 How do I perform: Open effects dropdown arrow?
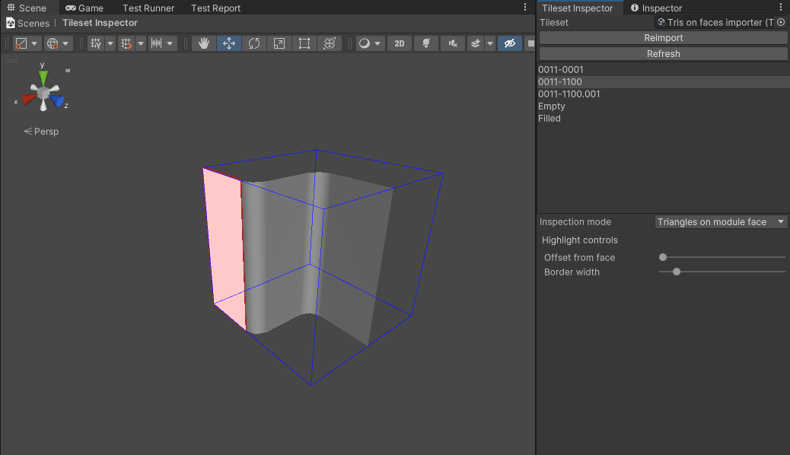489,43
